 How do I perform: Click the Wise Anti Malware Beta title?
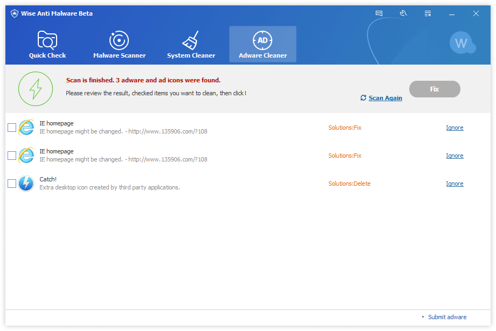(x=57, y=13)
